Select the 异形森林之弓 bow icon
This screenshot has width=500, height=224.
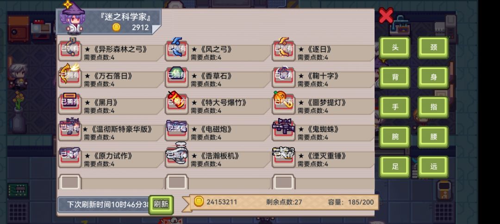[70, 49]
